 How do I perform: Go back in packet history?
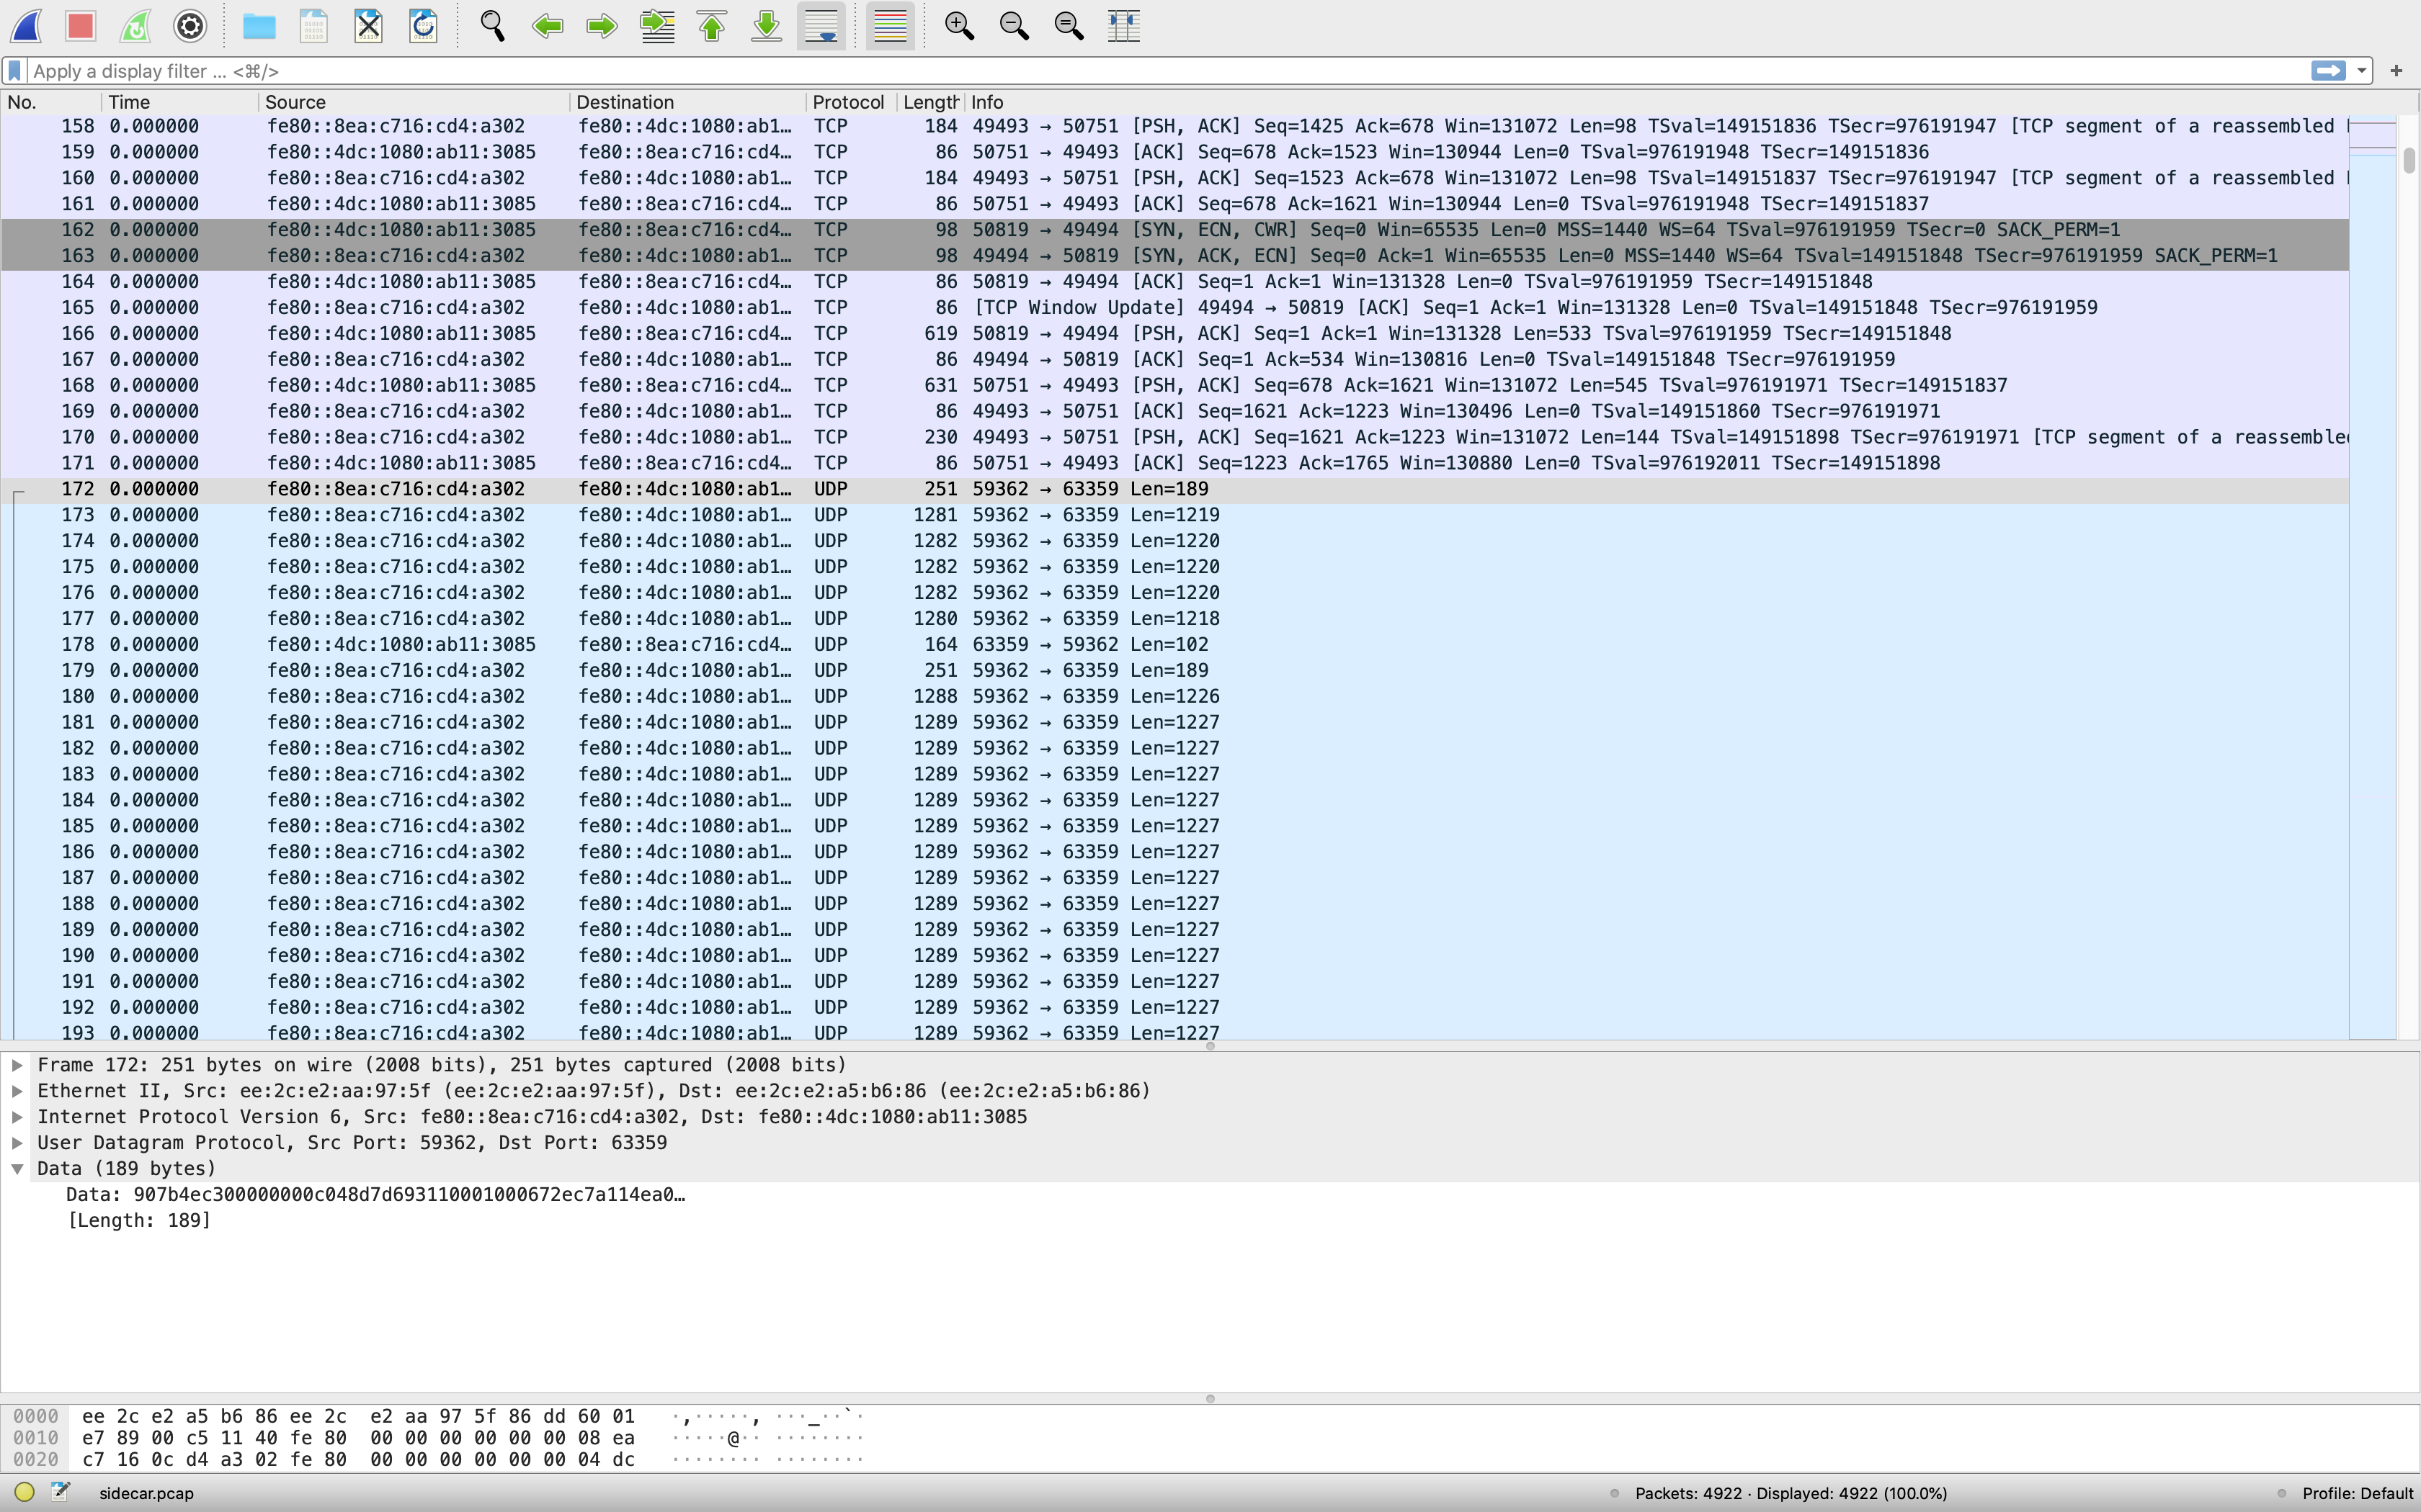tap(547, 26)
